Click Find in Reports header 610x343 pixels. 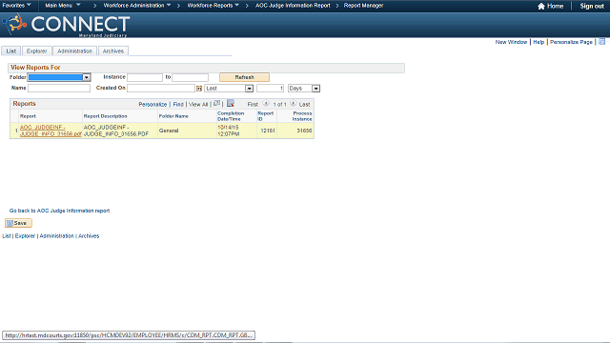[178, 104]
